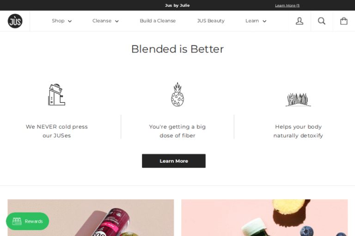Image resolution: width=355 pixels, height=236 pixels.
Task: Go to Build a Cleanse
Action: [x=158, y=21]
